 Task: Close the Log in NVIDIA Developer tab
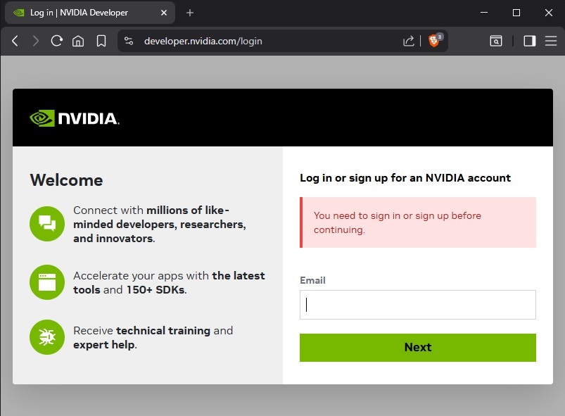(x=164, y=13)
